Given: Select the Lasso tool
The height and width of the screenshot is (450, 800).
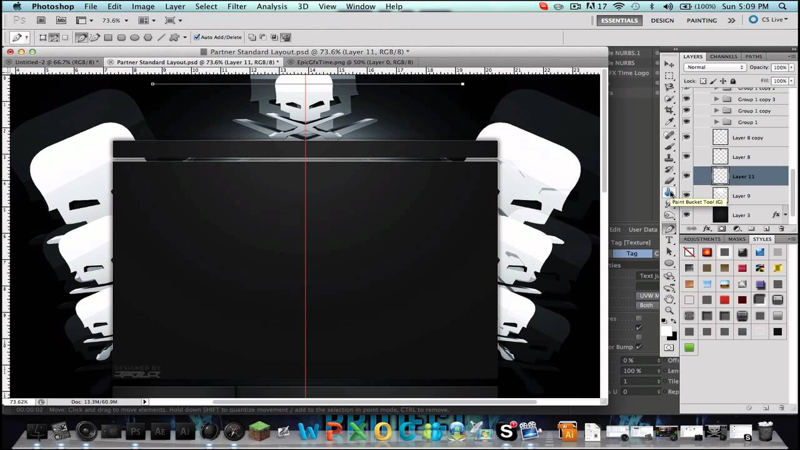Looking at the screenshot, I should (x=669, y=87).
